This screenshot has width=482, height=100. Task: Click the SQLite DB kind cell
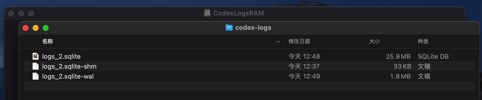433,56
